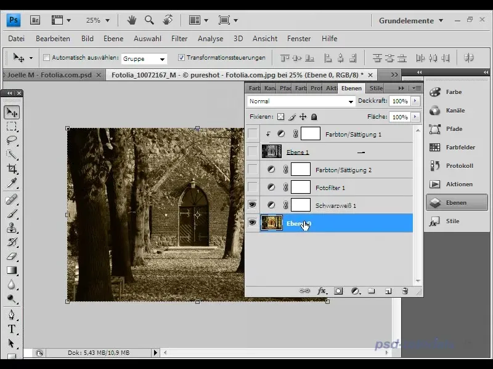Show the Farbton/Sättigung 2 layer

coord(252,170)
